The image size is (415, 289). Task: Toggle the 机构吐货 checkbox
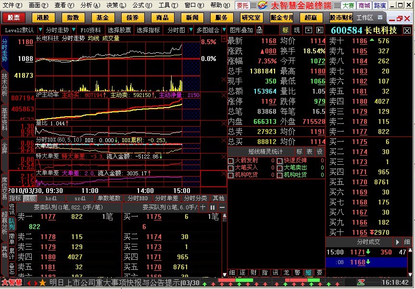click(x=280, y=175)
